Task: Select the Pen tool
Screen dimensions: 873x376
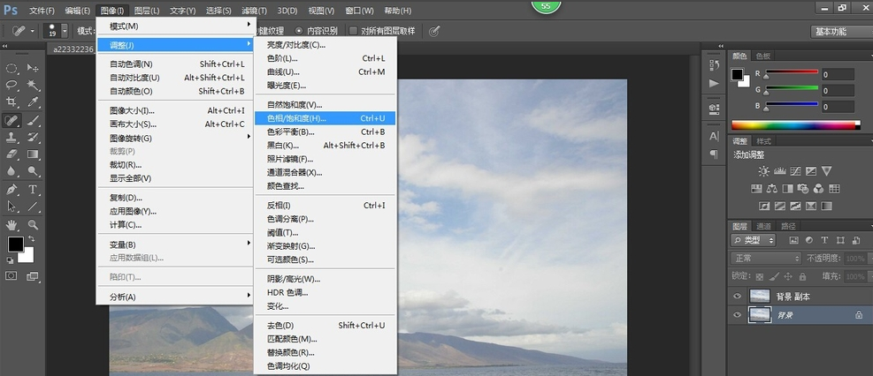Action: pyautogui.click(x=11, y=190)
